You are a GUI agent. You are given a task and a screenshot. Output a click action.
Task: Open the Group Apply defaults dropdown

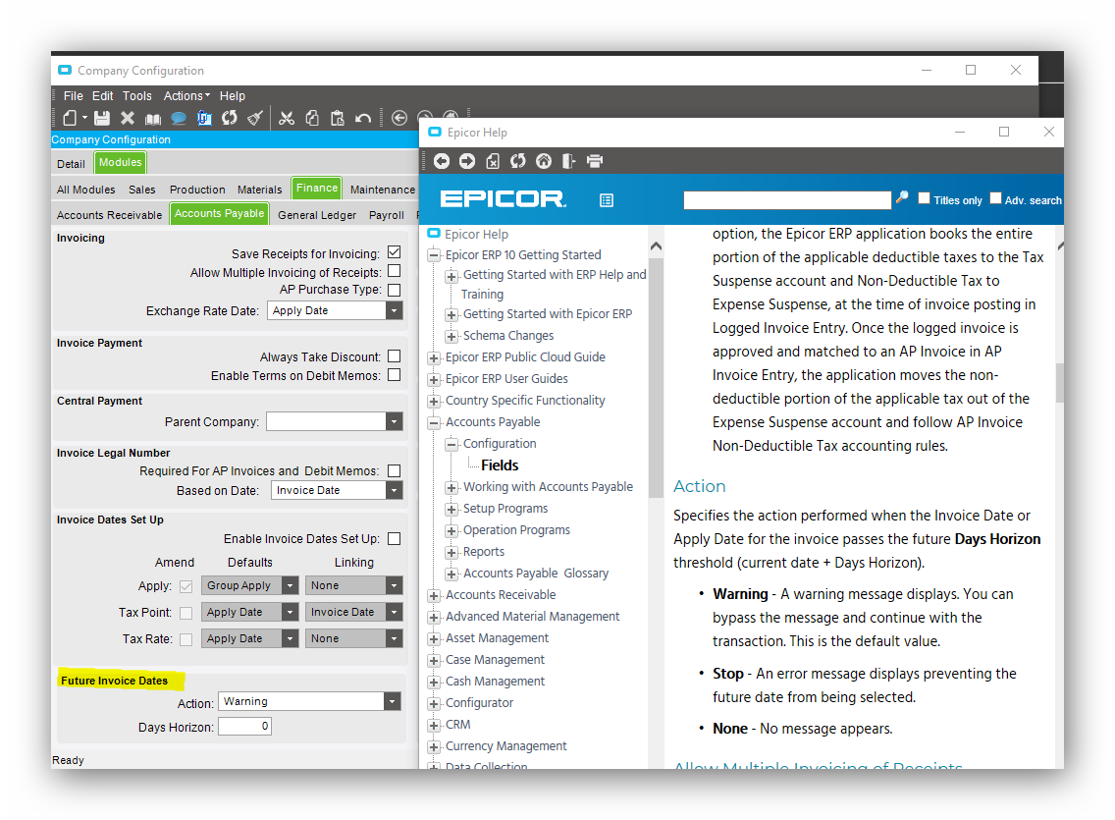point(290,585)
